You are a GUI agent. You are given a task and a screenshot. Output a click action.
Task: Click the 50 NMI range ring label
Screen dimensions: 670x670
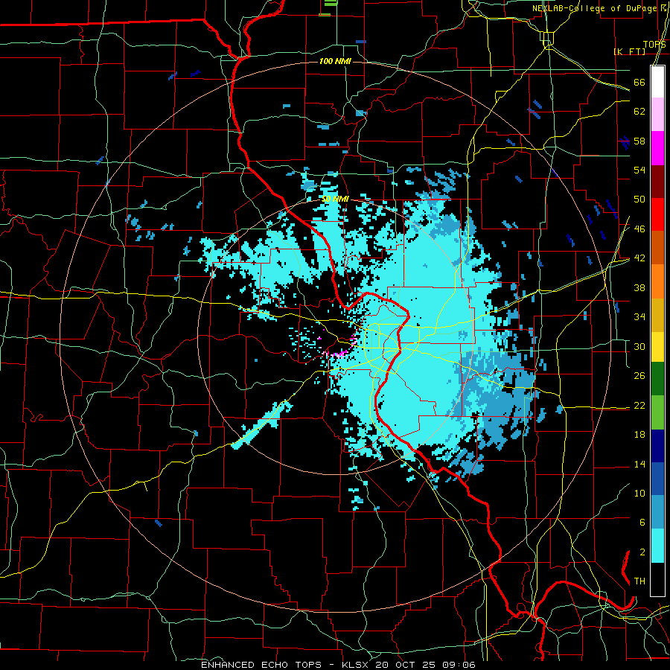click(336, 199)
